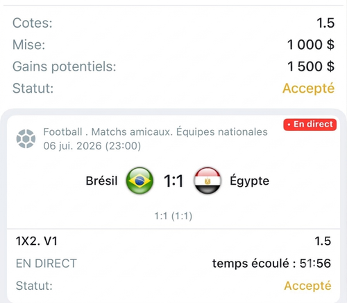Click the Statut label in summary
The image size is (347, 303).
tap(33, 88)
